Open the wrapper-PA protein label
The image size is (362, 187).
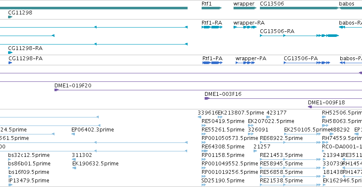(x=251, y=59)
